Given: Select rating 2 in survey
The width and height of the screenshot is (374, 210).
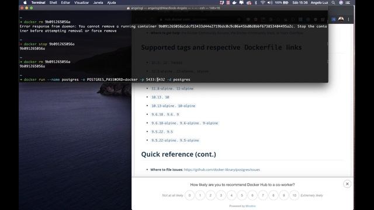Looking at the screenshot, I should click(x=210, y=195).
